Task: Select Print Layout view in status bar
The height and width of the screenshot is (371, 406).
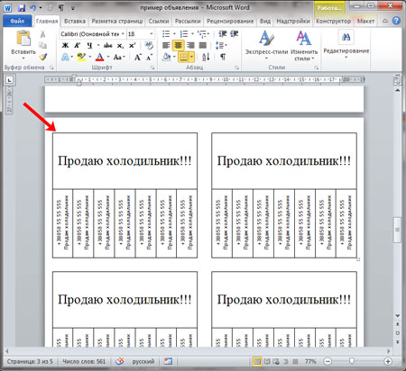Action: (x=257, y=361)
